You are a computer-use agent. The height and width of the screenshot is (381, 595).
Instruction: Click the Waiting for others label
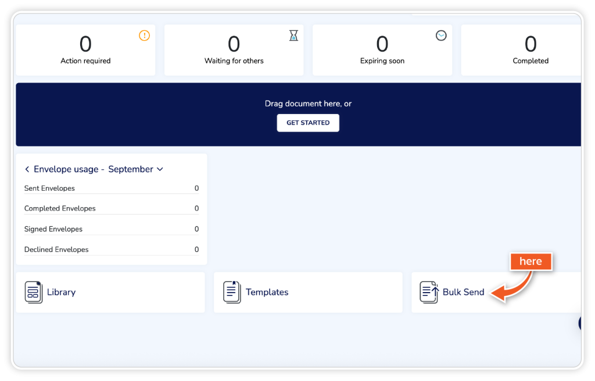(234, 61)
